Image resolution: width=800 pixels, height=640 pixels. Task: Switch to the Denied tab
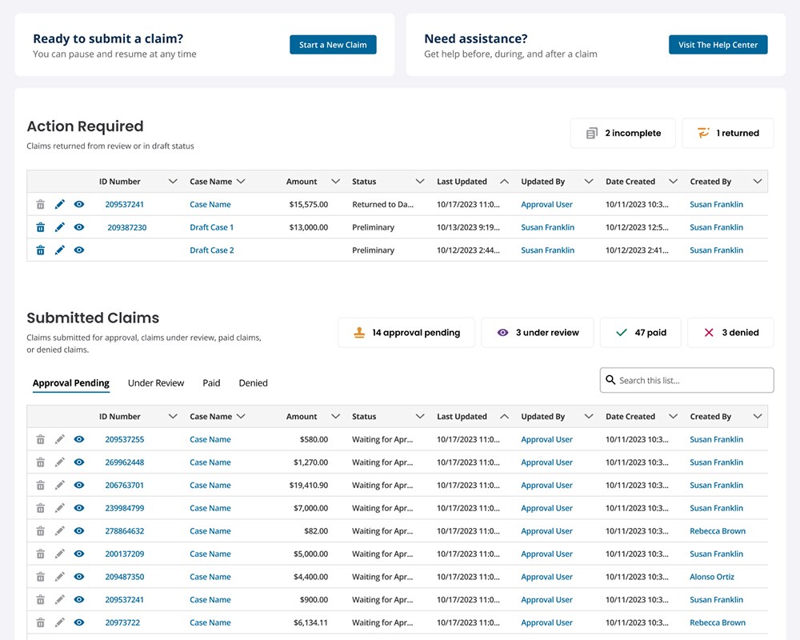[x=253, y=382]
